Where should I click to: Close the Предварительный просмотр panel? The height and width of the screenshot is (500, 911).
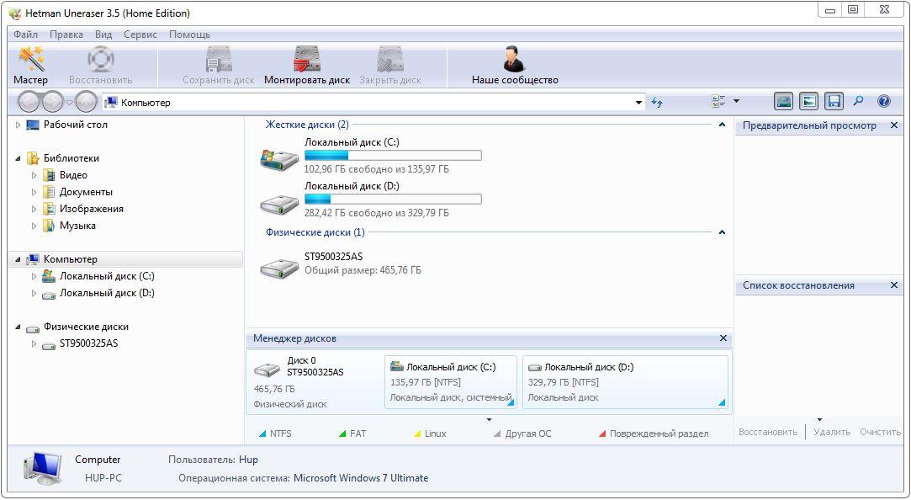tap(894, 125)
